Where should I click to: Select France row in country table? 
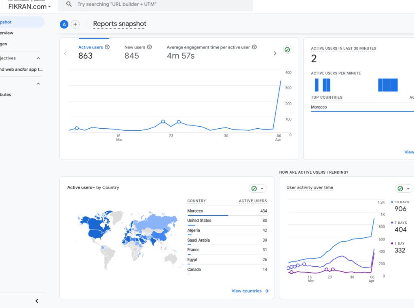click(227, 250)
